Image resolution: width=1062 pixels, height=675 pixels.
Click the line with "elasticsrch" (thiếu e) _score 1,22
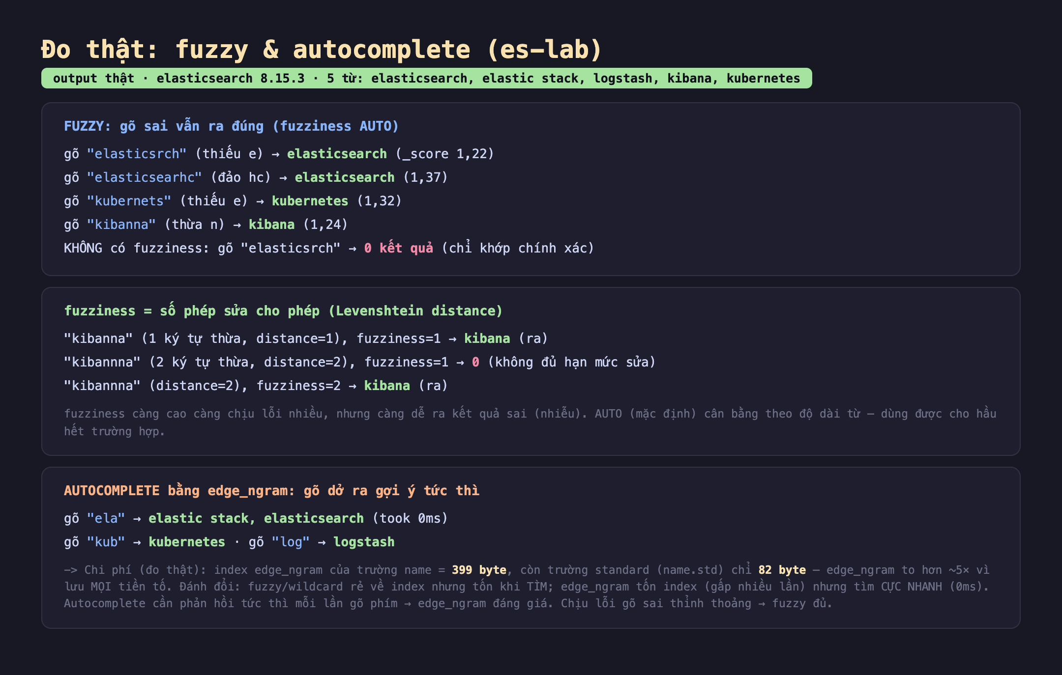pyautogui.click(x=279, y=154)
